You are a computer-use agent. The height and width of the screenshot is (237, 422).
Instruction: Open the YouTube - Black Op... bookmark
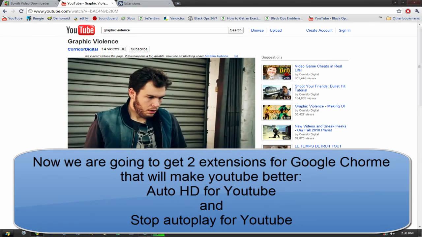pyautogui.click(x=328, y=18)
